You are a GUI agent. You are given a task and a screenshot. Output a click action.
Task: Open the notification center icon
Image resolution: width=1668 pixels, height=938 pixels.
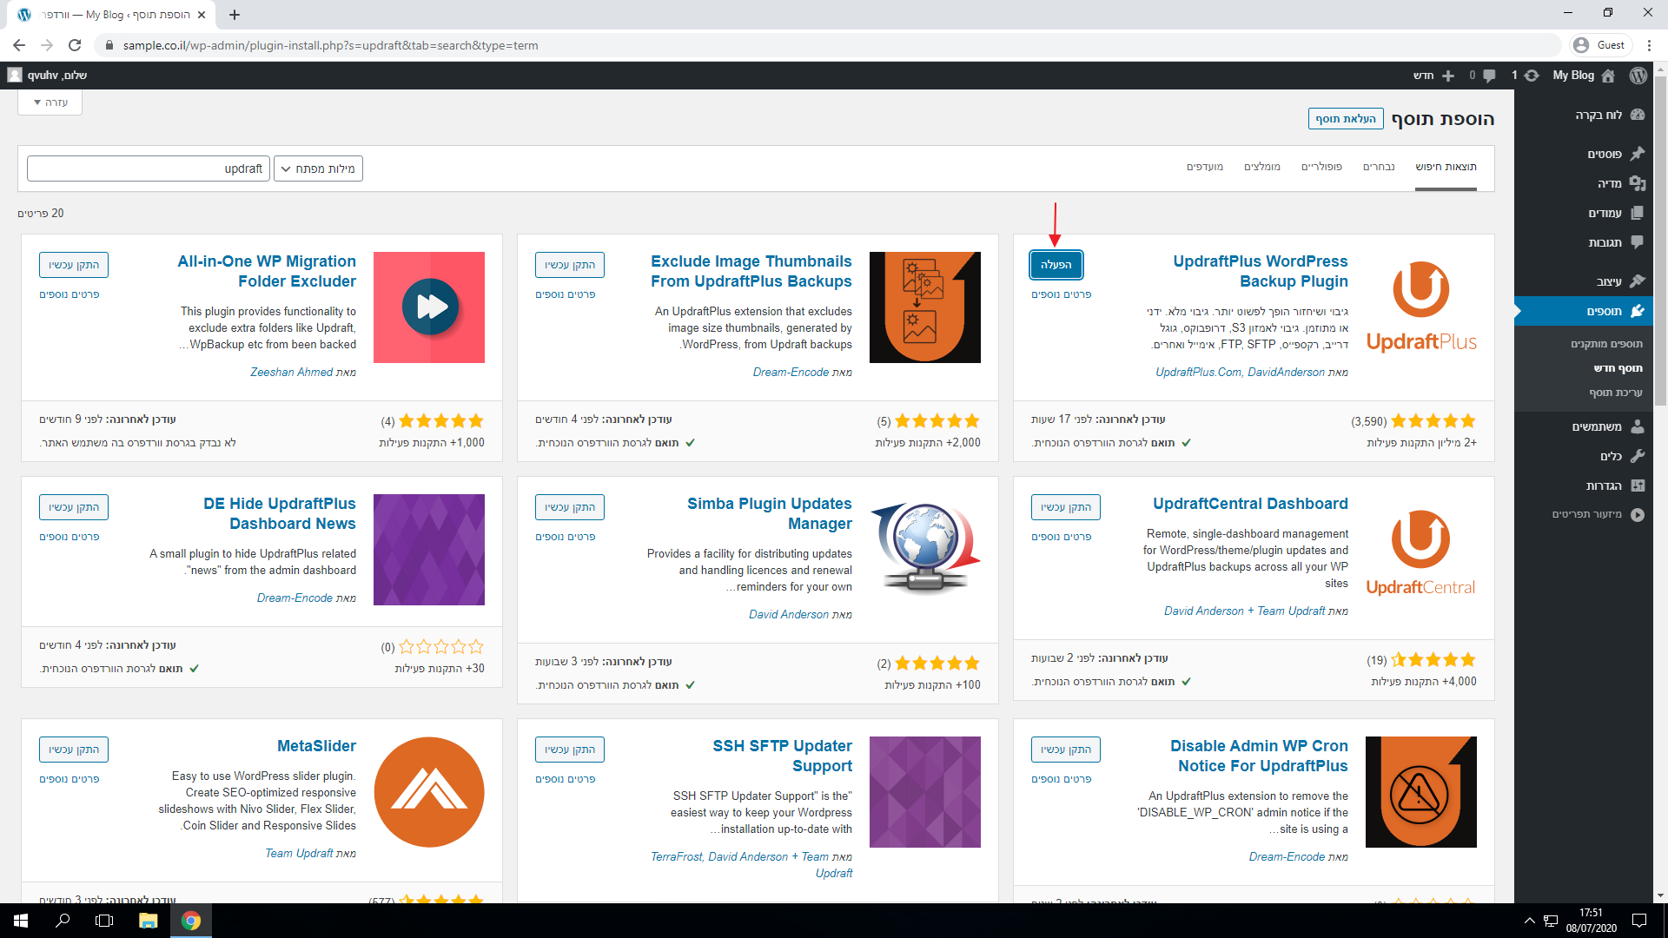(1638, 921)
